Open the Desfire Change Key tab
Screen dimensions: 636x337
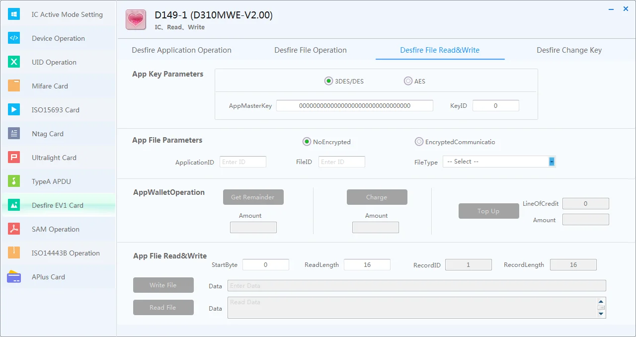[x=569, y=50]
